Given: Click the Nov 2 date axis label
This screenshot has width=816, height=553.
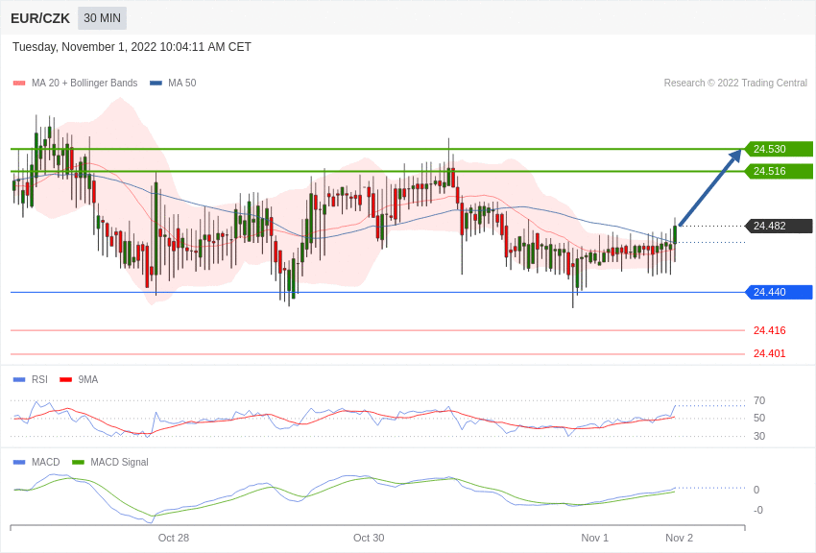Looking at the screenshot, I should (x=679, y=538).
